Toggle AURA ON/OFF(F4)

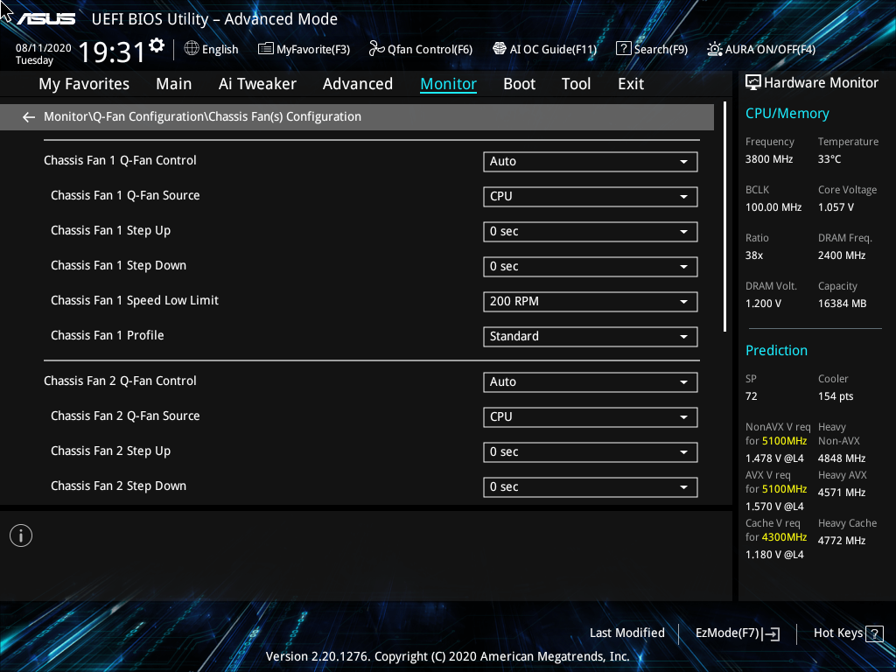coord(761,49)
